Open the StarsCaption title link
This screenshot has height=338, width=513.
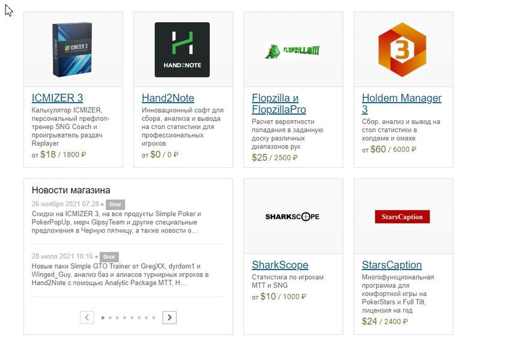[392, 265]
